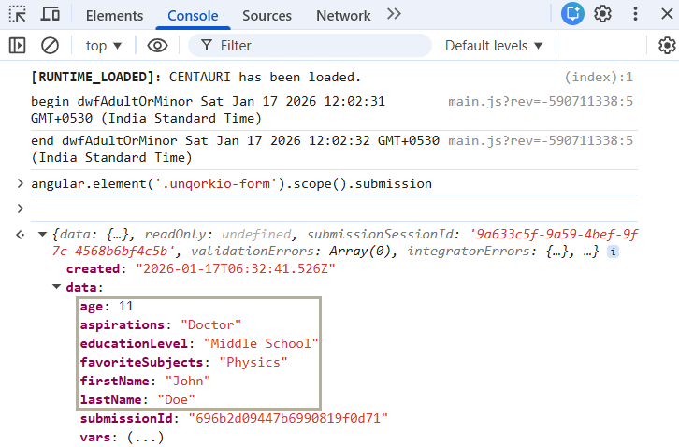Open the Default levels dropdown
The width and height of the screenshot is (679, 447).
pos(494,46)
